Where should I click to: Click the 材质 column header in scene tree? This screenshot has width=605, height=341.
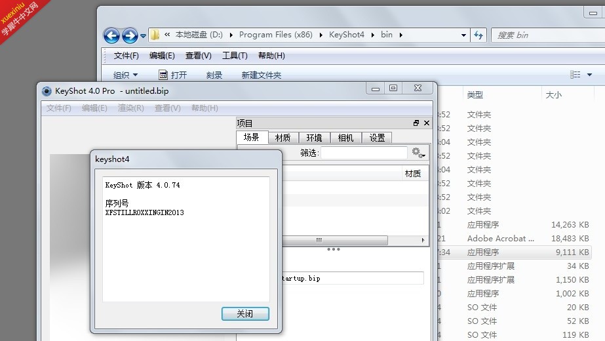[413, 174]
